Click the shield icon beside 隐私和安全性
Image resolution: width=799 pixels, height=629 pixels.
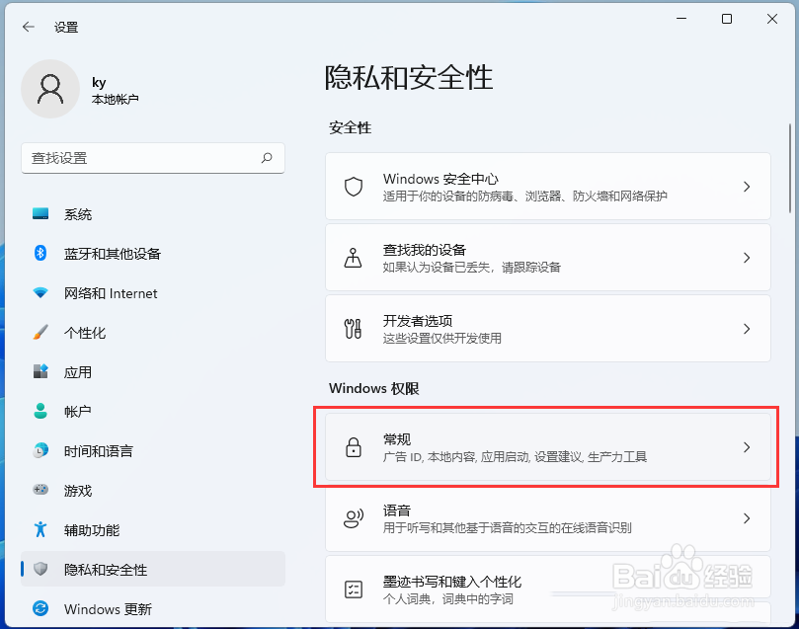40,569
